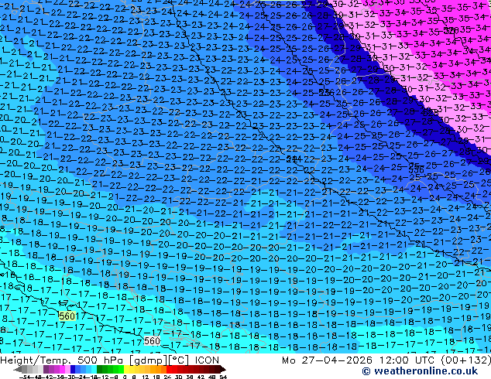491x379 pixels.
Task: Pick the bright red swatch in legend
Action: [169, 369]
